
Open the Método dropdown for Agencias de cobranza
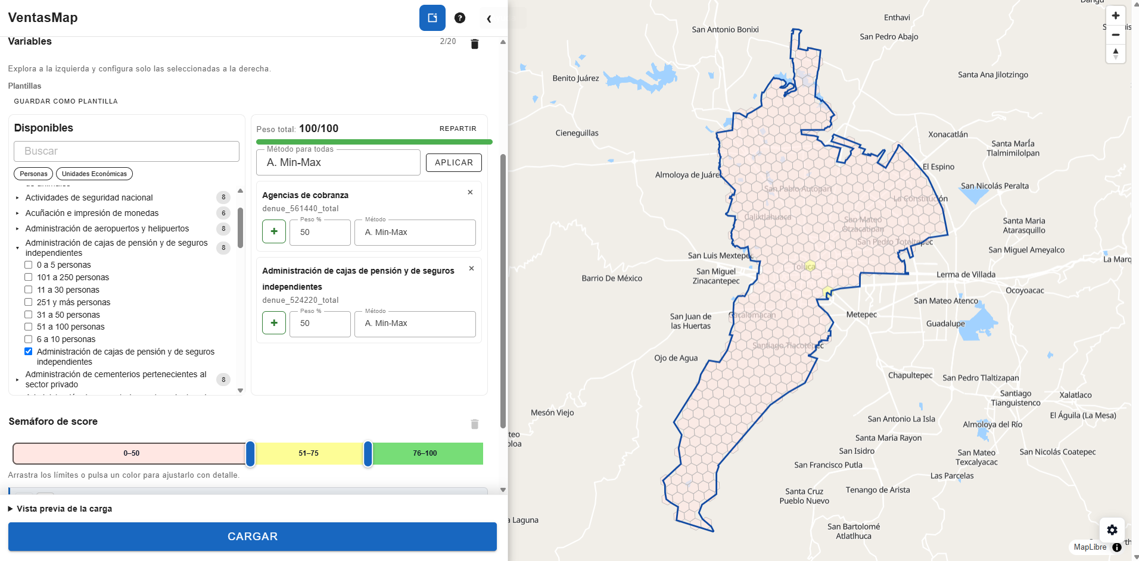(x=415, y=232)
